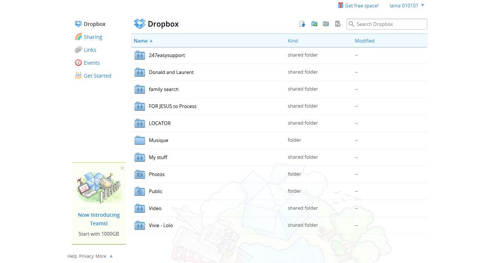The height and width of the screenshot is (263, 499).
Task: Open Dropbox in the left sidebar
Action: 95,24
